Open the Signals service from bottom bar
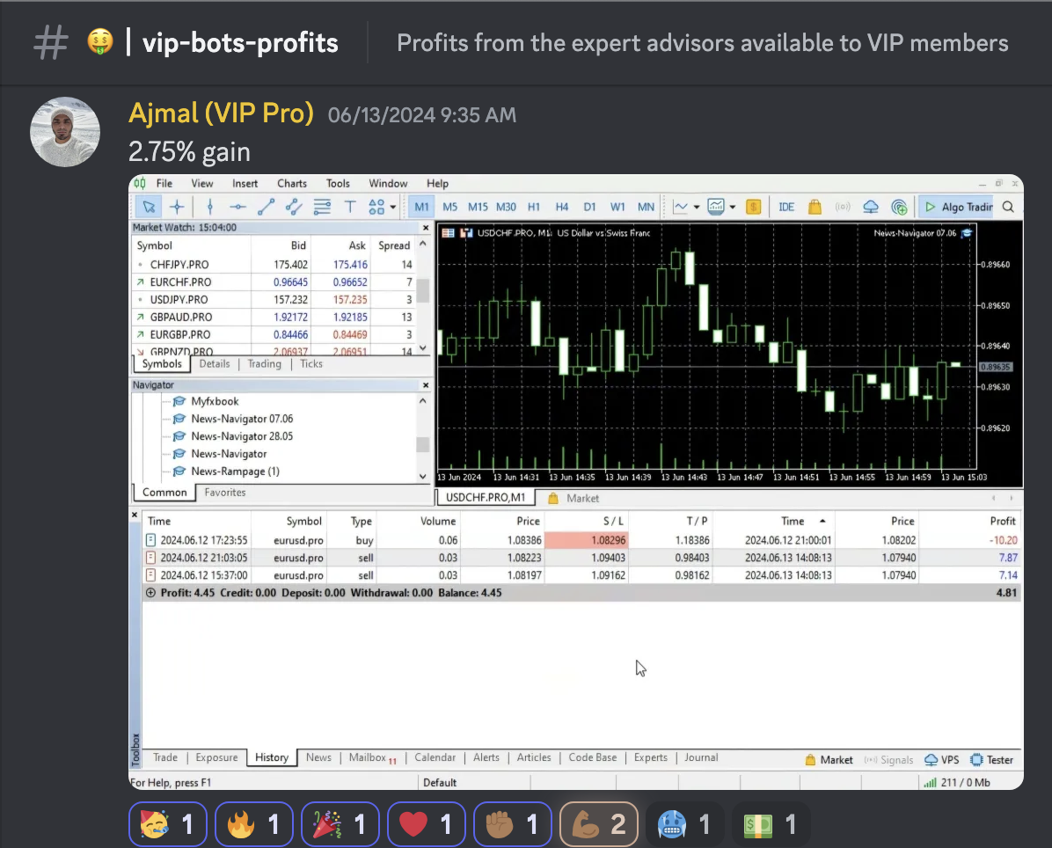This screenshot has height=848, width=1052. point(889,759)
